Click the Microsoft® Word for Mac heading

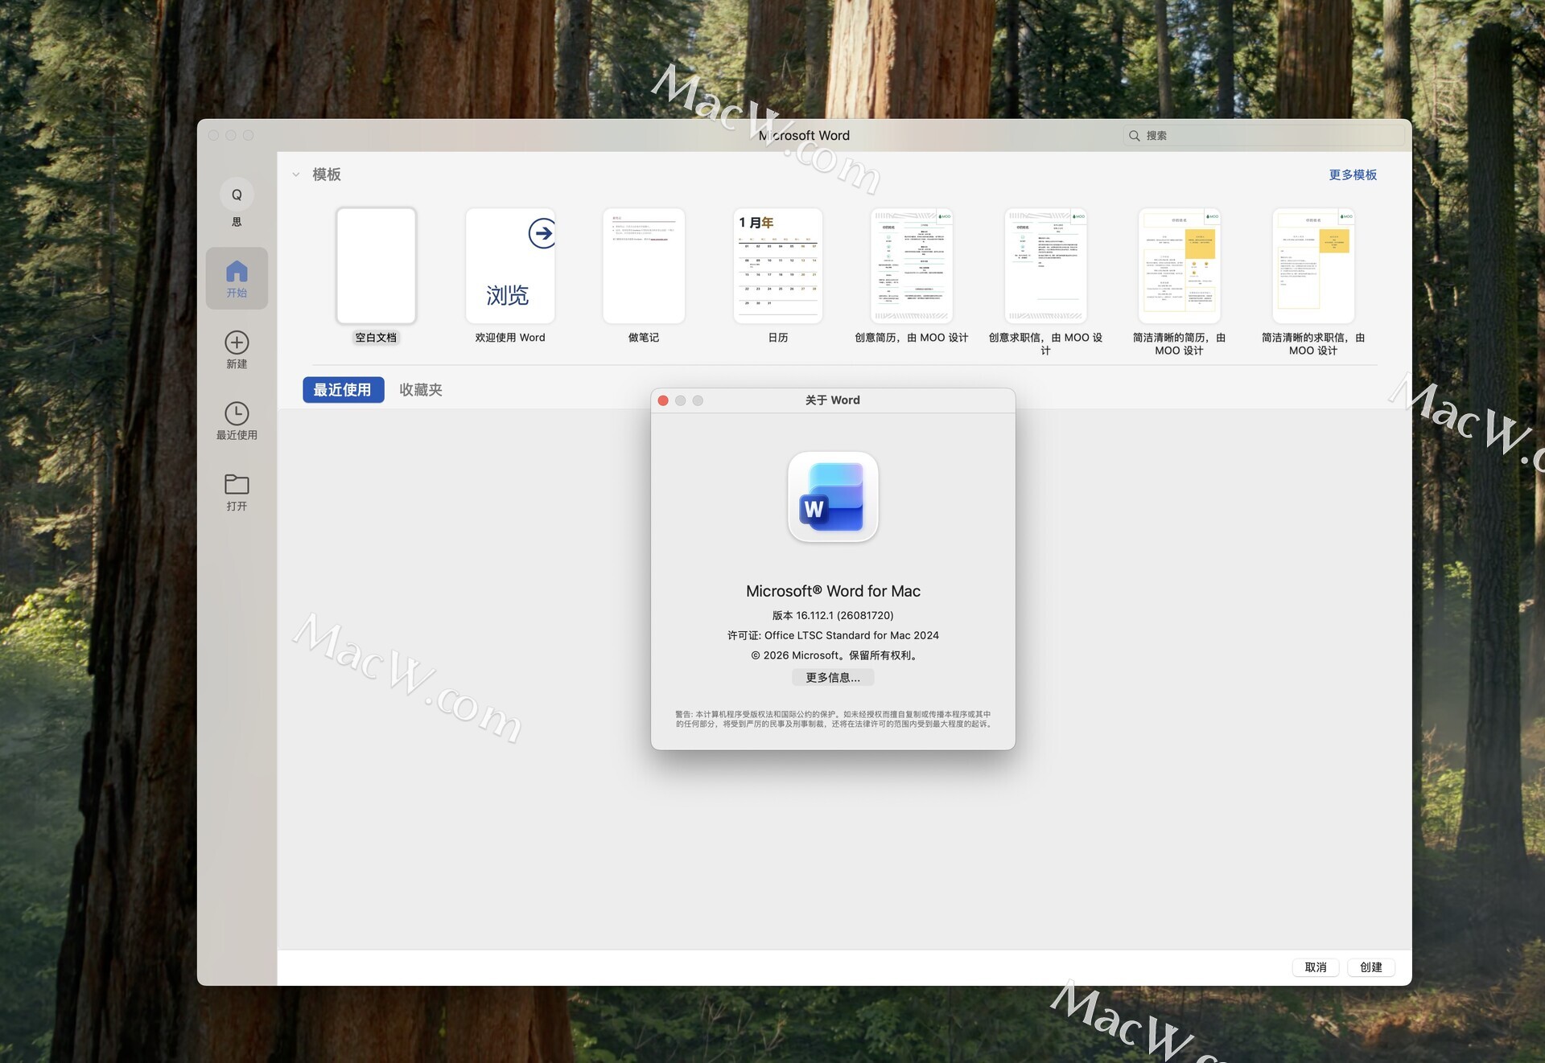point(833,591)
